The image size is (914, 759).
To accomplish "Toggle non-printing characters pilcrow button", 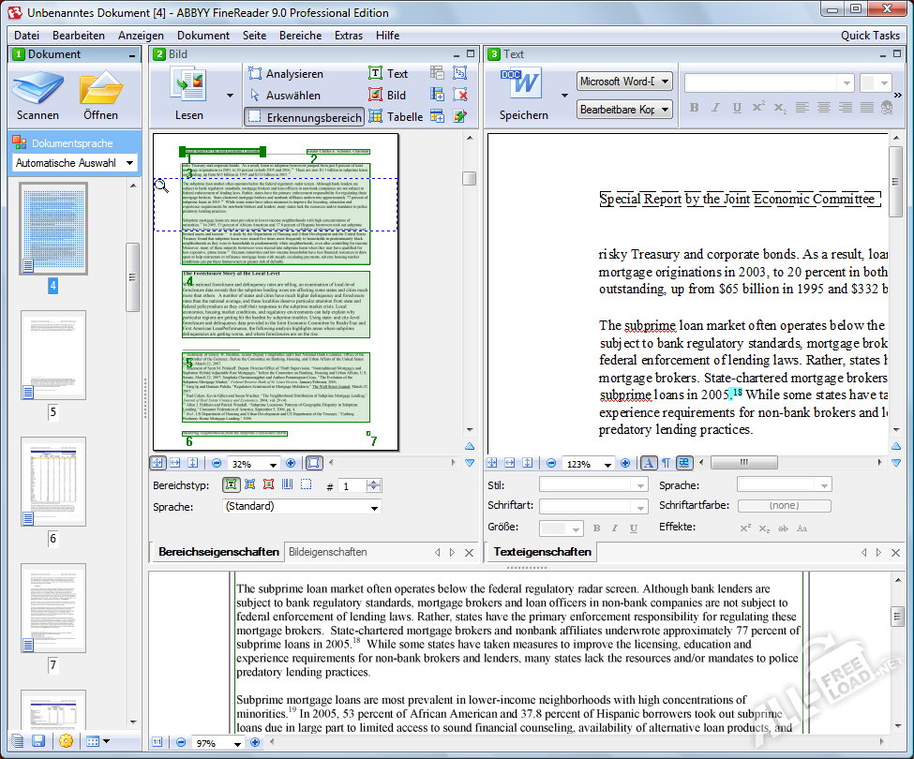I will (666, 463).
